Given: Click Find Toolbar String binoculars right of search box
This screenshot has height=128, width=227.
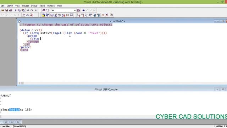Looking at the screenshot, I should pyautogui.click(x=78, y=10).
